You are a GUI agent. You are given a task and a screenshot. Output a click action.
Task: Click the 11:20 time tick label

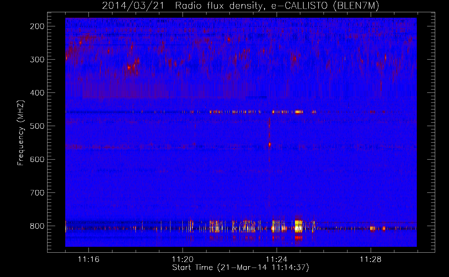pos(183,259)
